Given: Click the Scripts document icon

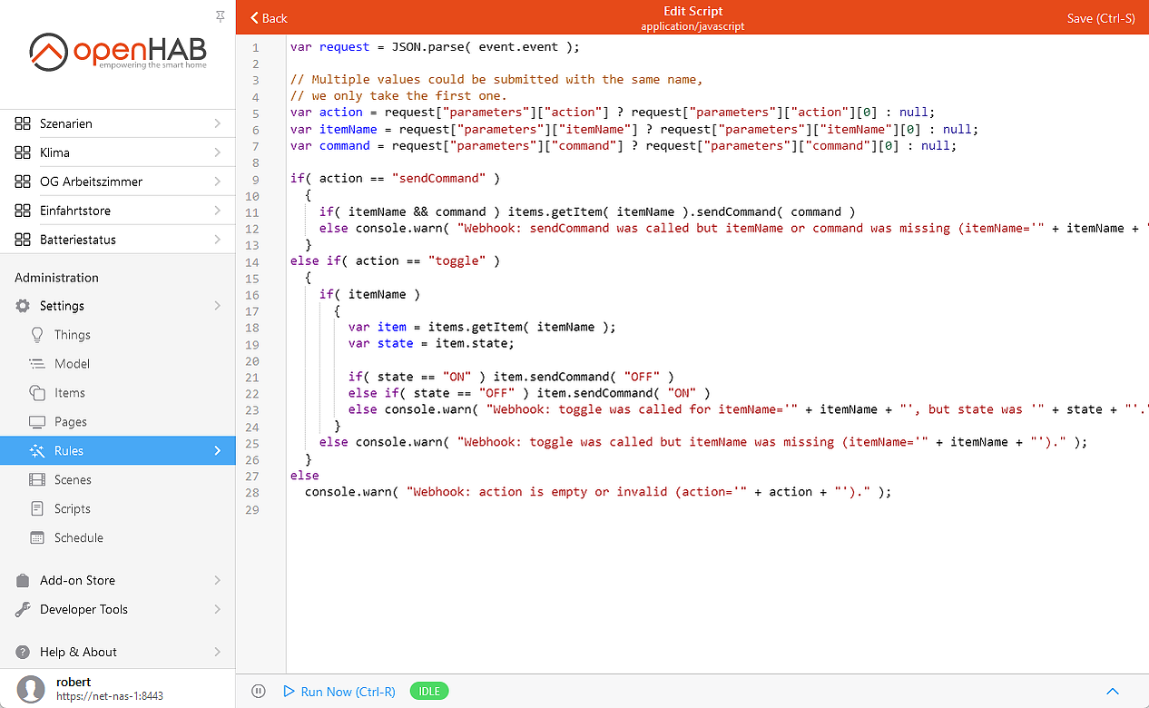Looking at the screenshot, I should [x=37, y=509].
